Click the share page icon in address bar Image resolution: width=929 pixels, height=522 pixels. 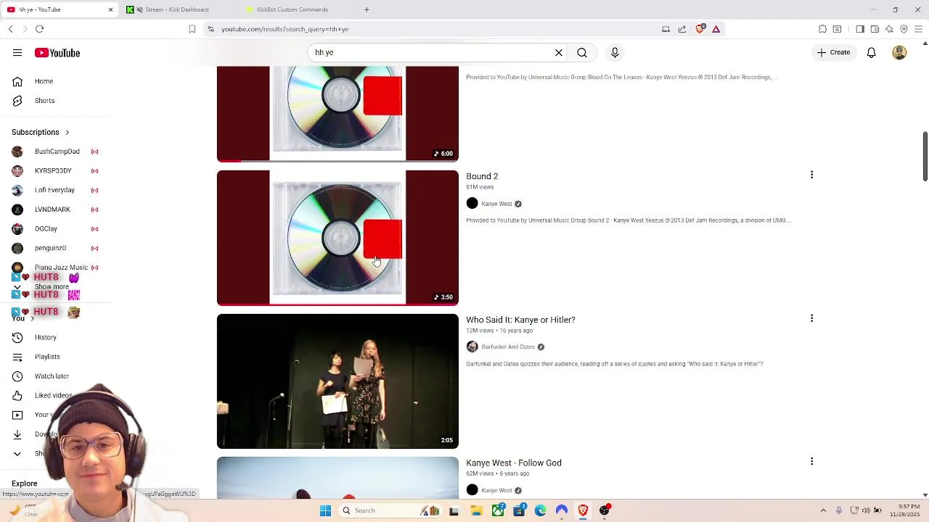coord(682,29)
